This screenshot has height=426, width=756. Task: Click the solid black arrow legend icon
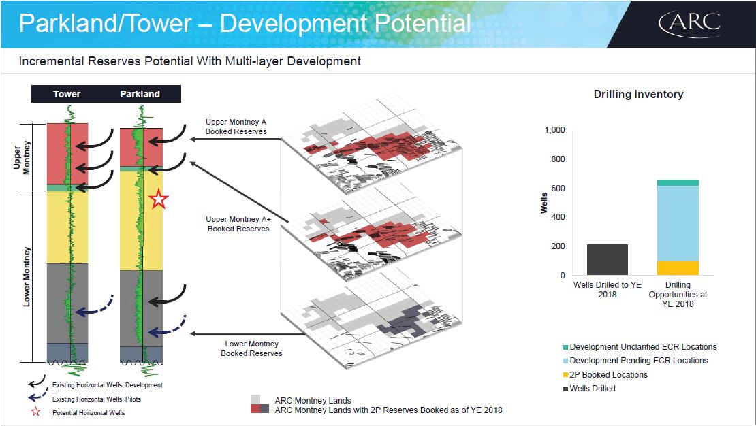point(37,382)
